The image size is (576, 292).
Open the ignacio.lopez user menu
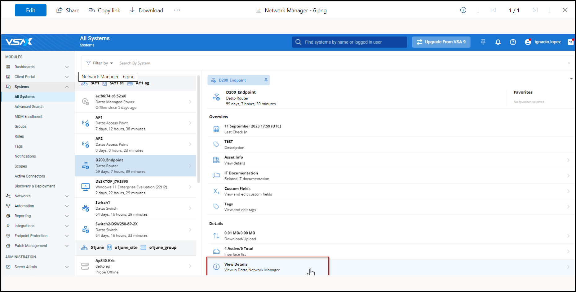point(543,42)
